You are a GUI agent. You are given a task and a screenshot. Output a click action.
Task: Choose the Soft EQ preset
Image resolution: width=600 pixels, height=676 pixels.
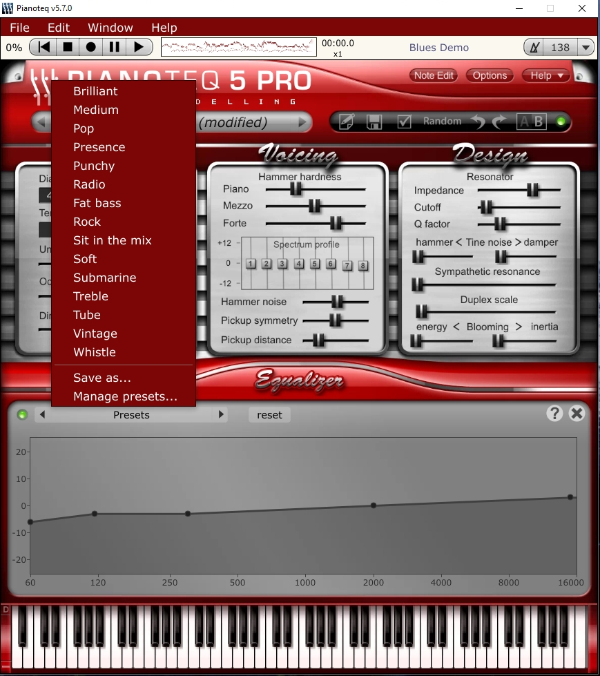[x=124, y=259]
